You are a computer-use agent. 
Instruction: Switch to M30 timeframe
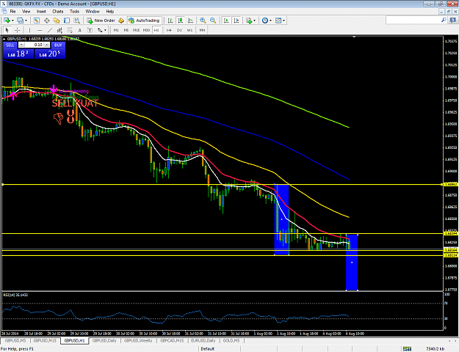point(146,30)
